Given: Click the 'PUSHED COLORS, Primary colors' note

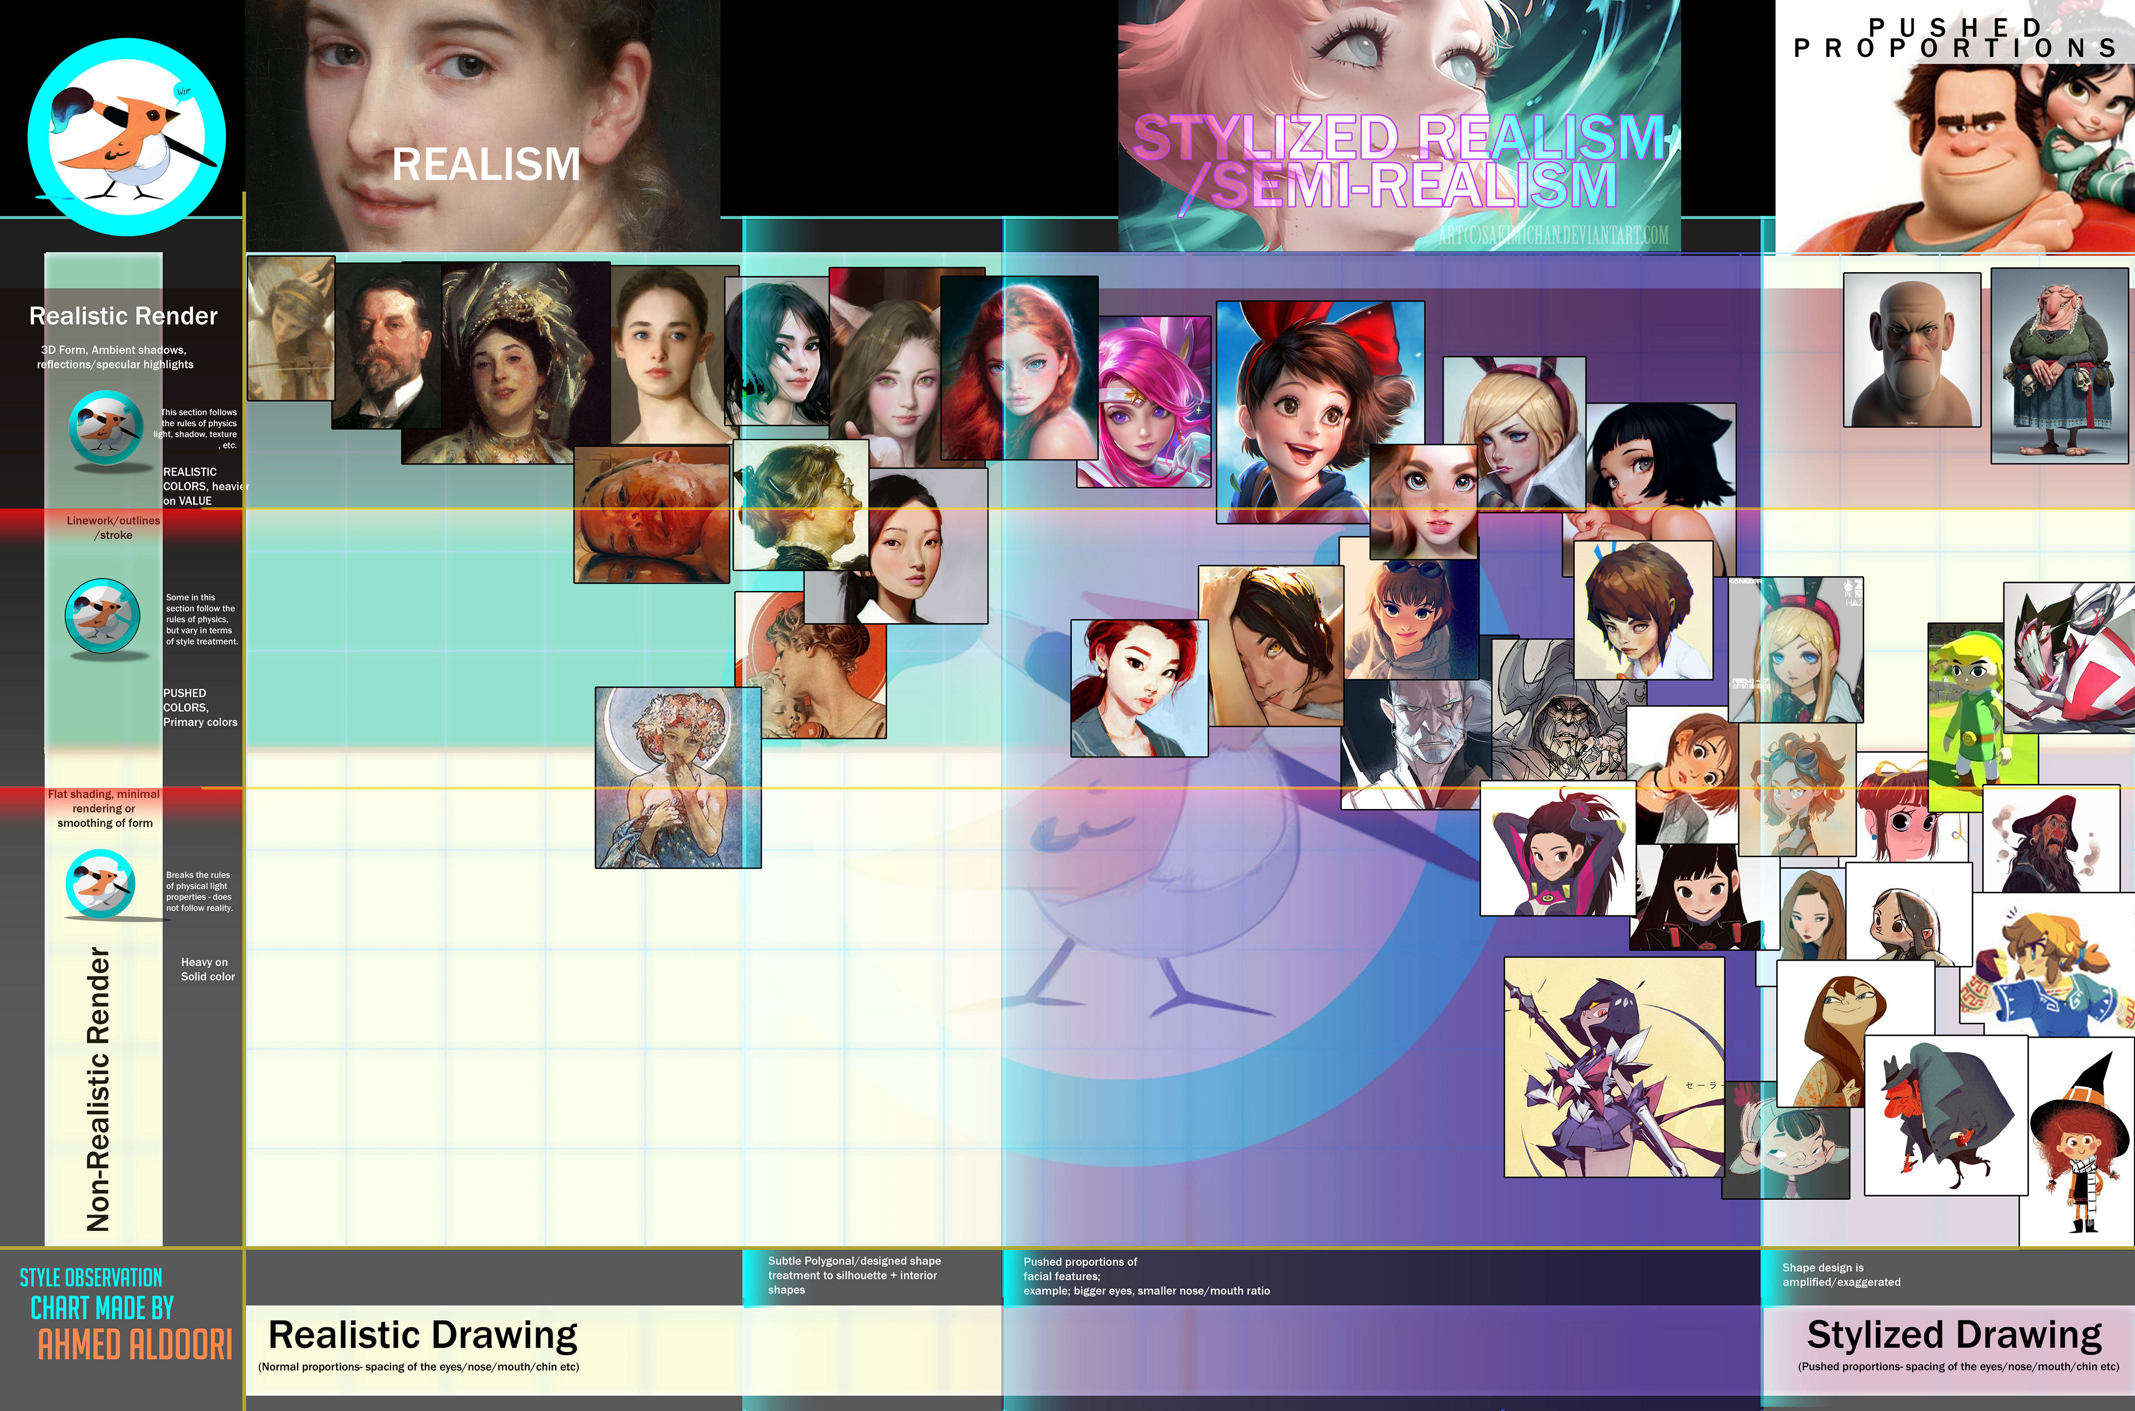Looking at the screenshot, I should [200, 707].
